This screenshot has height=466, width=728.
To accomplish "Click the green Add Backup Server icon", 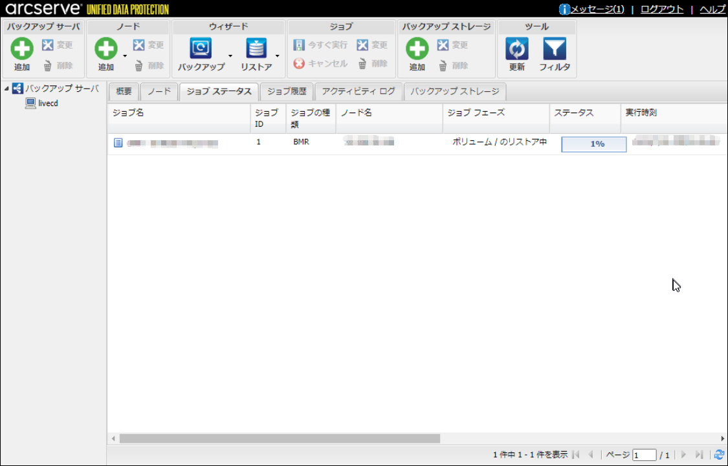I will pyautogui.click(x=22, y=49).
